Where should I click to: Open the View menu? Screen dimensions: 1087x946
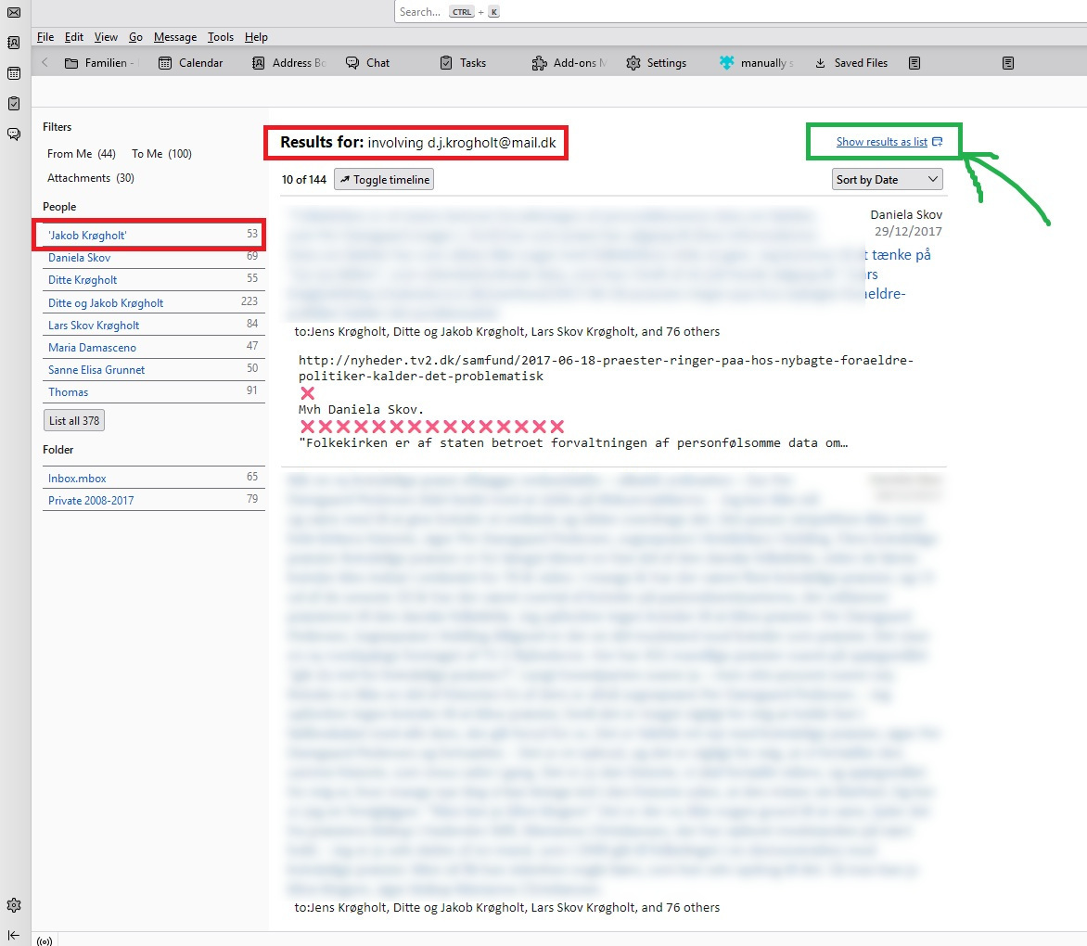click(x=106, y=37)
